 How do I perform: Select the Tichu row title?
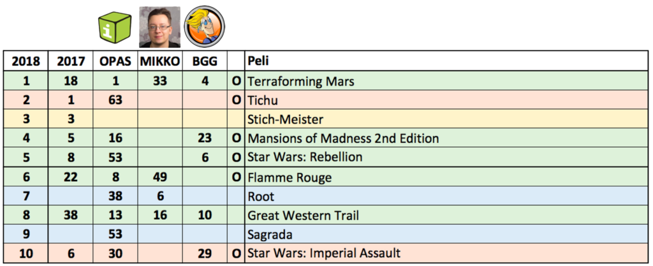(x=262, y=100)
